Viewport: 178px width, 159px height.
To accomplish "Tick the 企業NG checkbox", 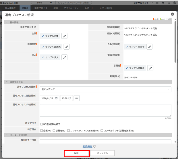I will coord(42,130).
